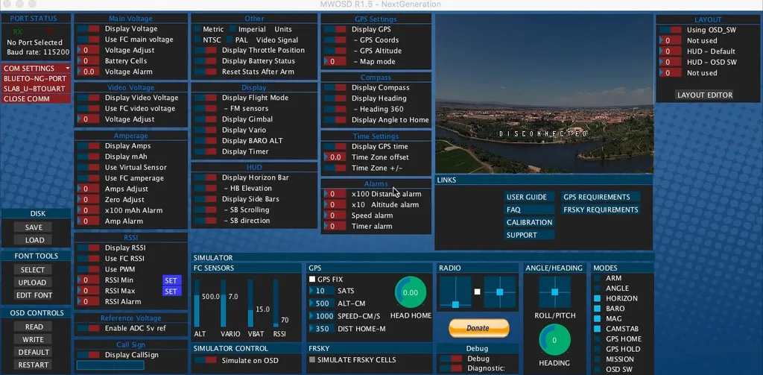Choose the BLUETO~NG-PORT port entry
Viewport: 763px width, 375px height.
pos(36,78)
